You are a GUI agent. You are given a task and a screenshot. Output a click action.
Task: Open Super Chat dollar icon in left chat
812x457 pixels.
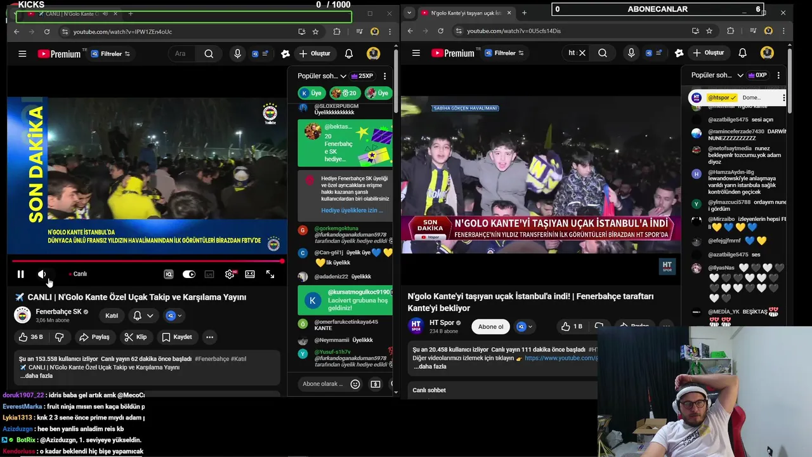coord(376,384)
